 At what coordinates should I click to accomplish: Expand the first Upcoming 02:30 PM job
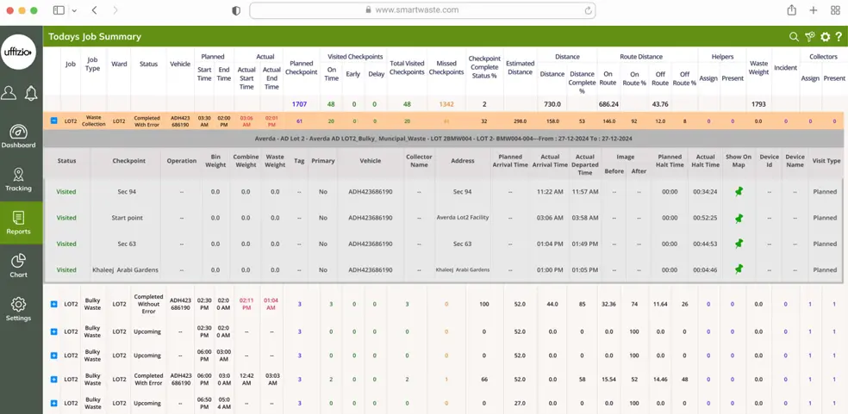coord(53,331)
